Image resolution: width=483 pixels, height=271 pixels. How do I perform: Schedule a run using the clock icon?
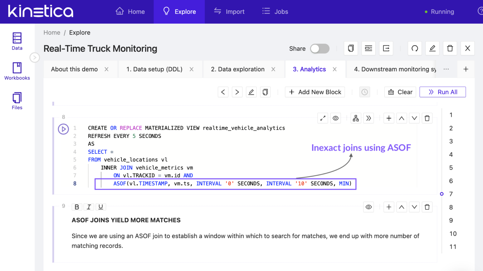(364, 92)
